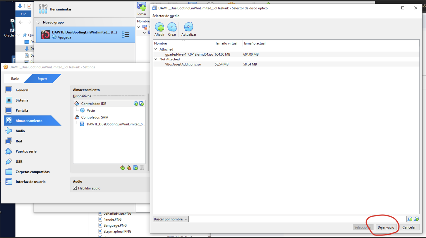426x238 pixels.
Task: Open the File tab in File Explorer
Action: tap(23, 14)
